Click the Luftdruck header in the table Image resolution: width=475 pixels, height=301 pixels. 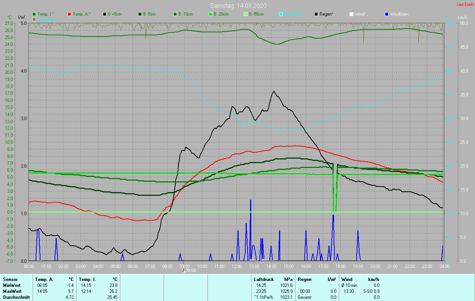tap(263, 279)
